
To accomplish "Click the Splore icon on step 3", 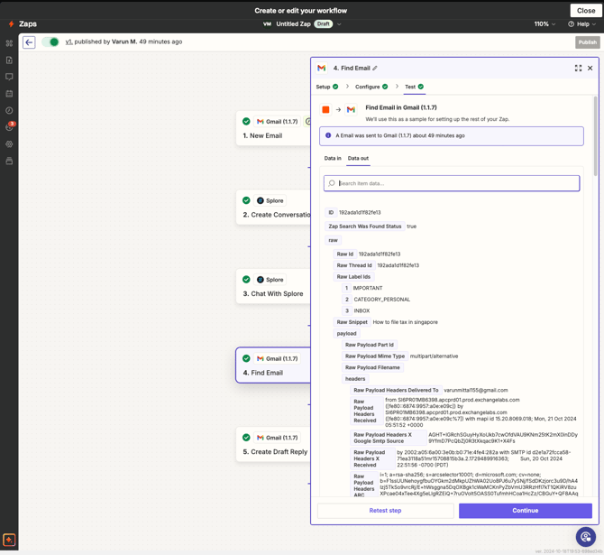I will click(x=261, y=280).
